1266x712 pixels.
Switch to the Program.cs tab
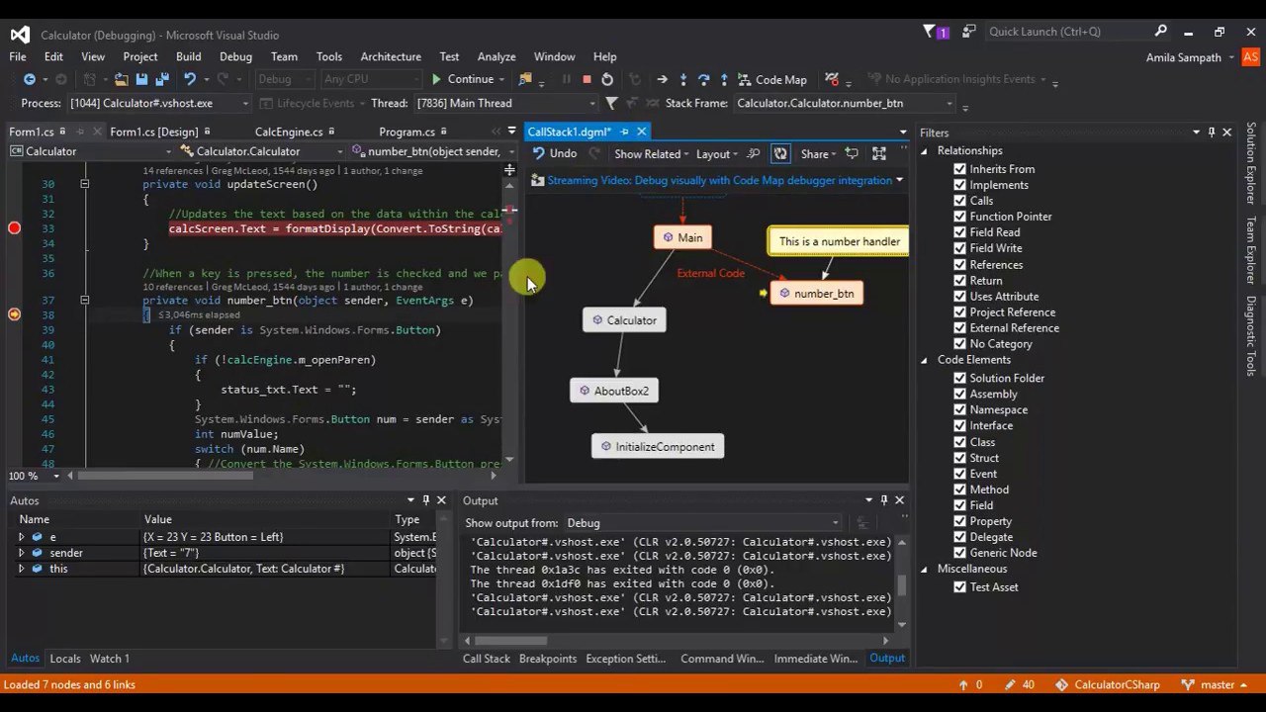[x=407, y=132]
